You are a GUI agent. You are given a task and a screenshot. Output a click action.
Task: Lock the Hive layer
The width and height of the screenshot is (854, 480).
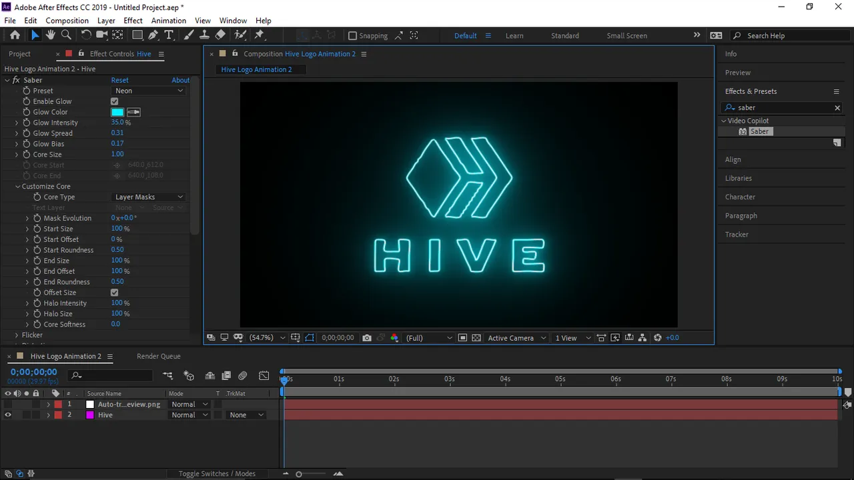point(36,415)
